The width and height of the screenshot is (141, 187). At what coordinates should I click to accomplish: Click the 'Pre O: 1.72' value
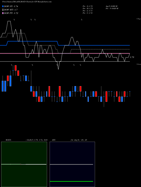click(88, 6)
